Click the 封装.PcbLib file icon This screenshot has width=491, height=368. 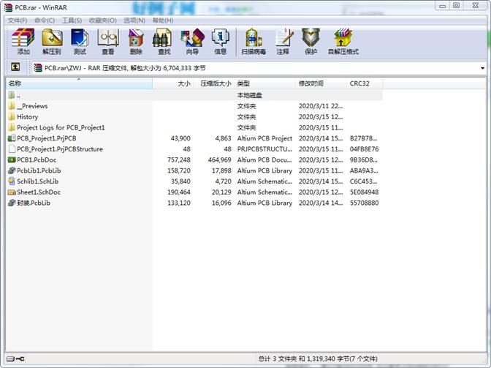click(12, 203)
